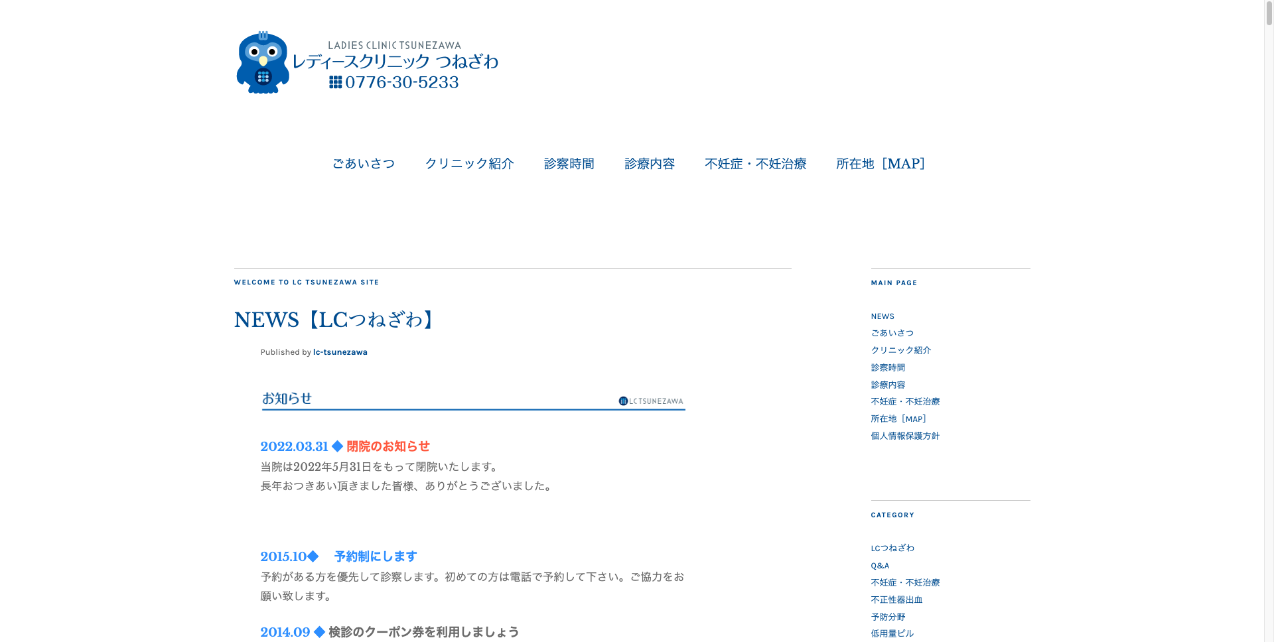Viewport: 1274px width, 642px height.
Task: Click the 2014.09 検診のクーポン券 heading
Action: tap(389, 632)
